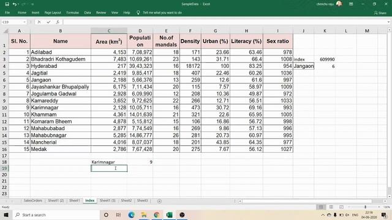The image size is (392, 220).
Task: Open the Windows Start menu
Action: coord(6,215)
